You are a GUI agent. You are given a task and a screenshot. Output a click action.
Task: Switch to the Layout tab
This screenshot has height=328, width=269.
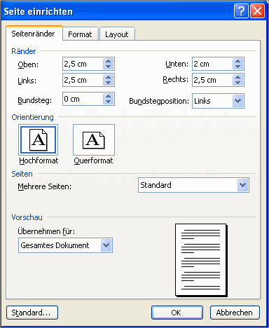coord(116,34)
